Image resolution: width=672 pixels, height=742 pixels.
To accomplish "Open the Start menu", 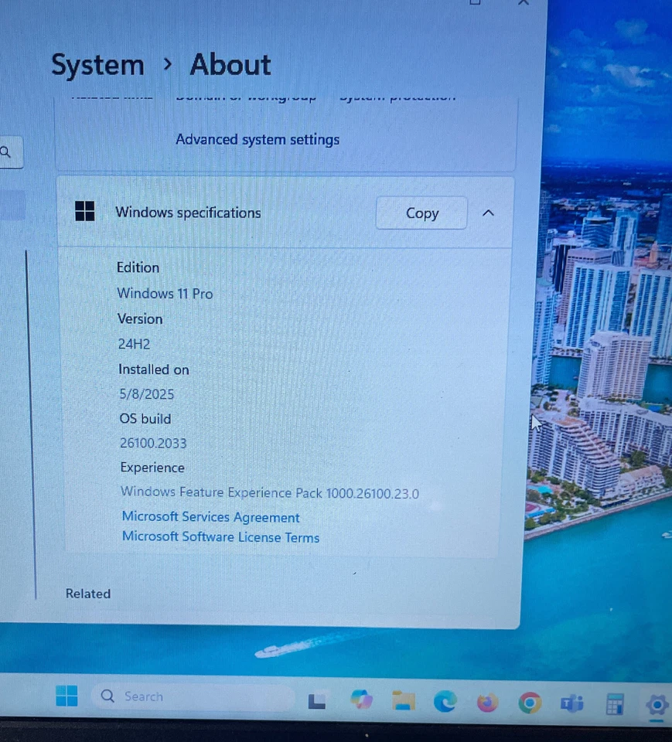I will click(x=66, y=696).
